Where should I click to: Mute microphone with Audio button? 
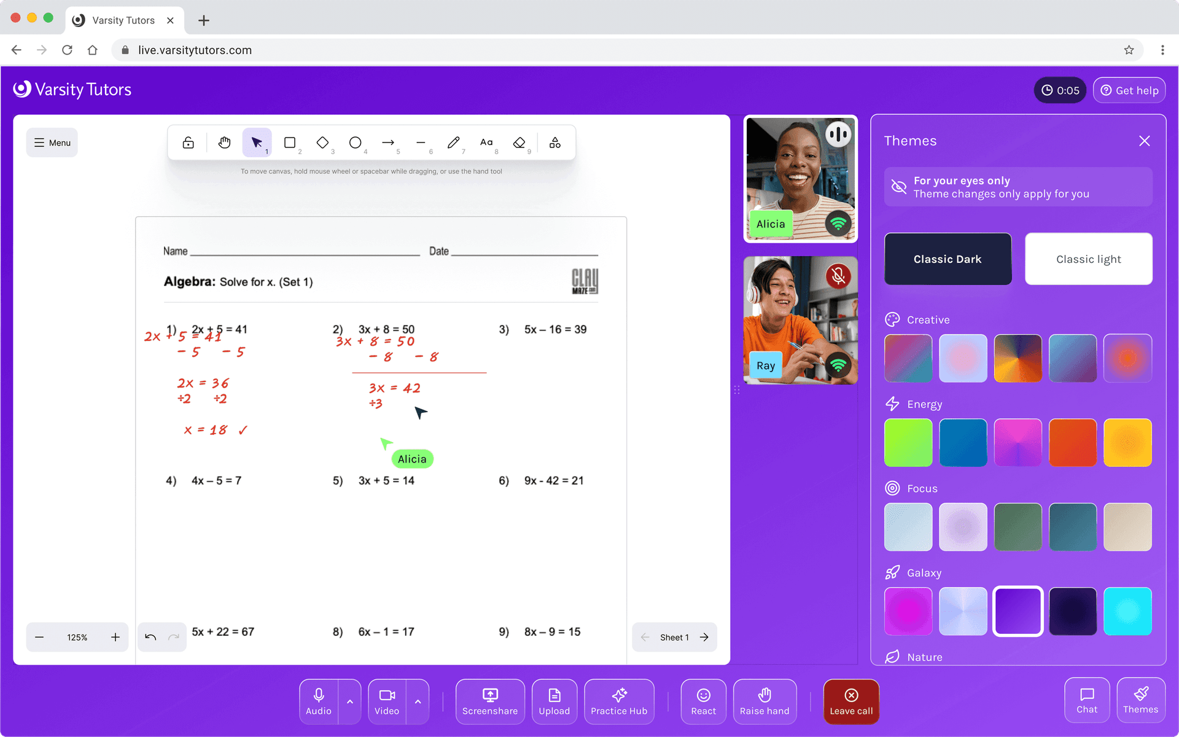coord(318,701)
